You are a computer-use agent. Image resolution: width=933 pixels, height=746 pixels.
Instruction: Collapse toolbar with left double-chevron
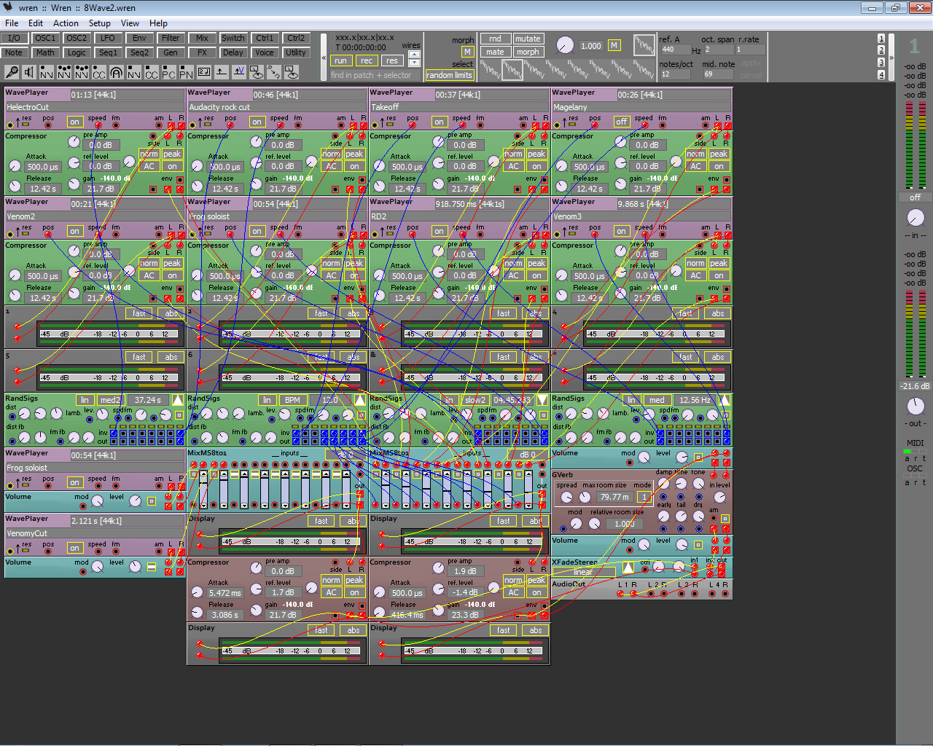[x=324, y=58]
